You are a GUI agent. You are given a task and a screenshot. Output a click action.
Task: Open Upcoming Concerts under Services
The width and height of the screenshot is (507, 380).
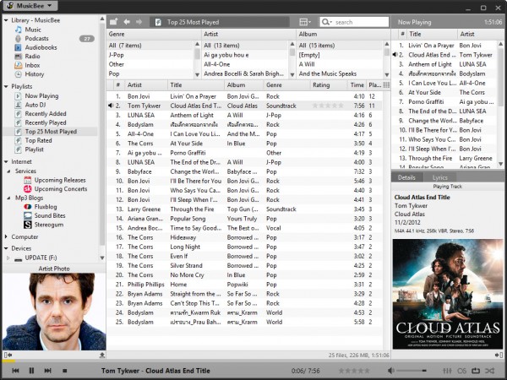click(60, 188)
